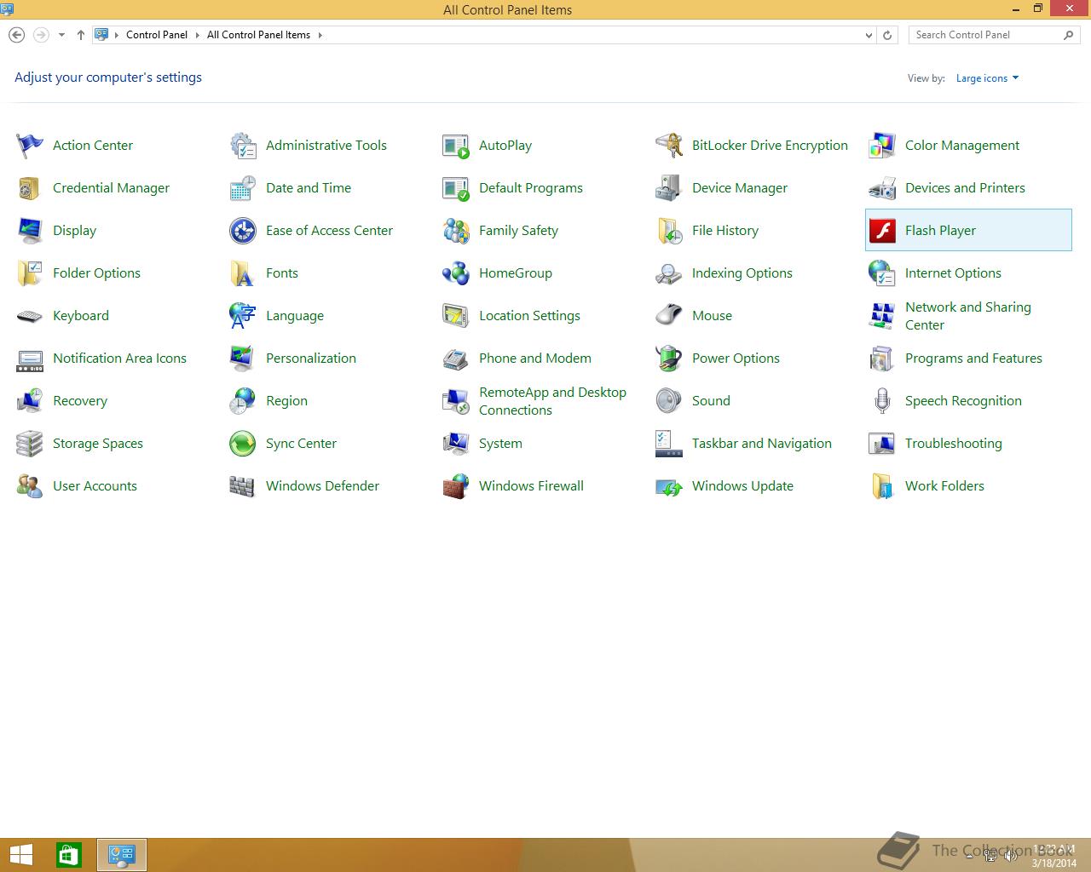
Task: Open the User Accounts link
Action: pyautogui.click(x=95, y=486)
